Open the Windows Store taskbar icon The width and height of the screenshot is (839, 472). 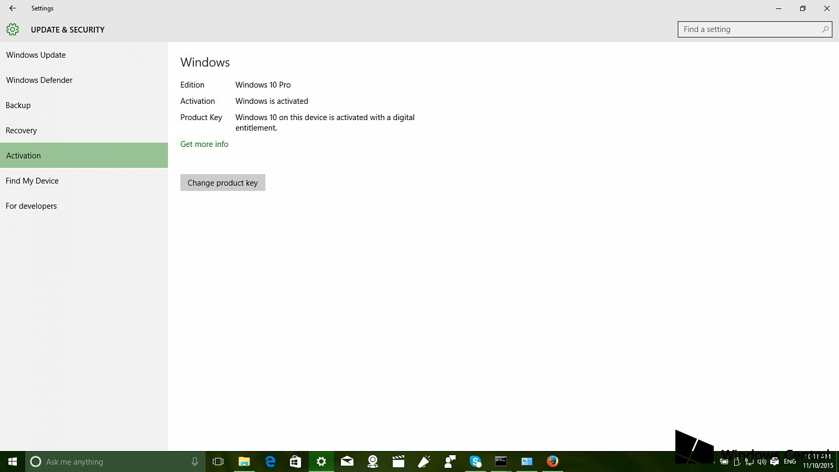click(x=295, y=462)
